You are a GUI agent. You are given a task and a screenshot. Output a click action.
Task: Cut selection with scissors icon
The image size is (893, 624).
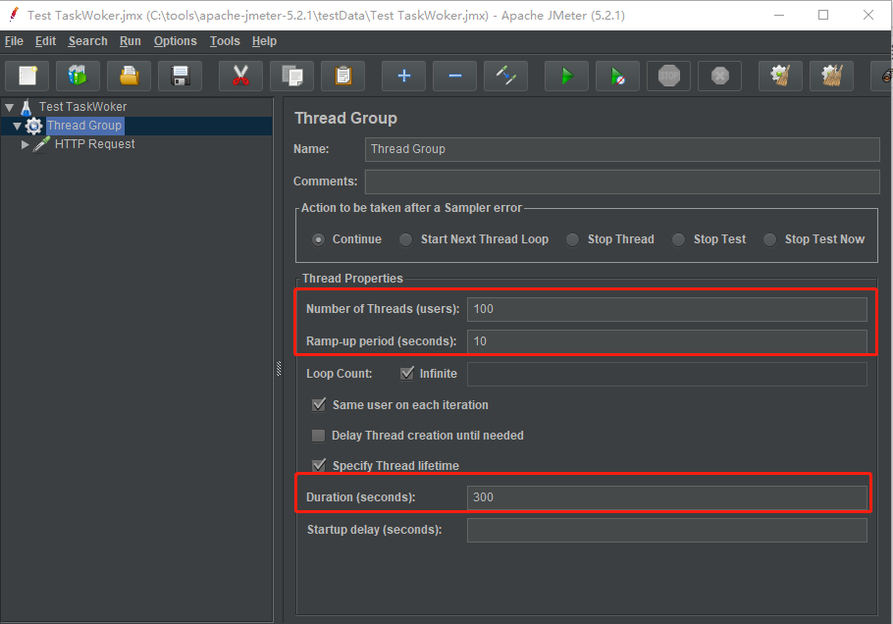pos(240,76)
